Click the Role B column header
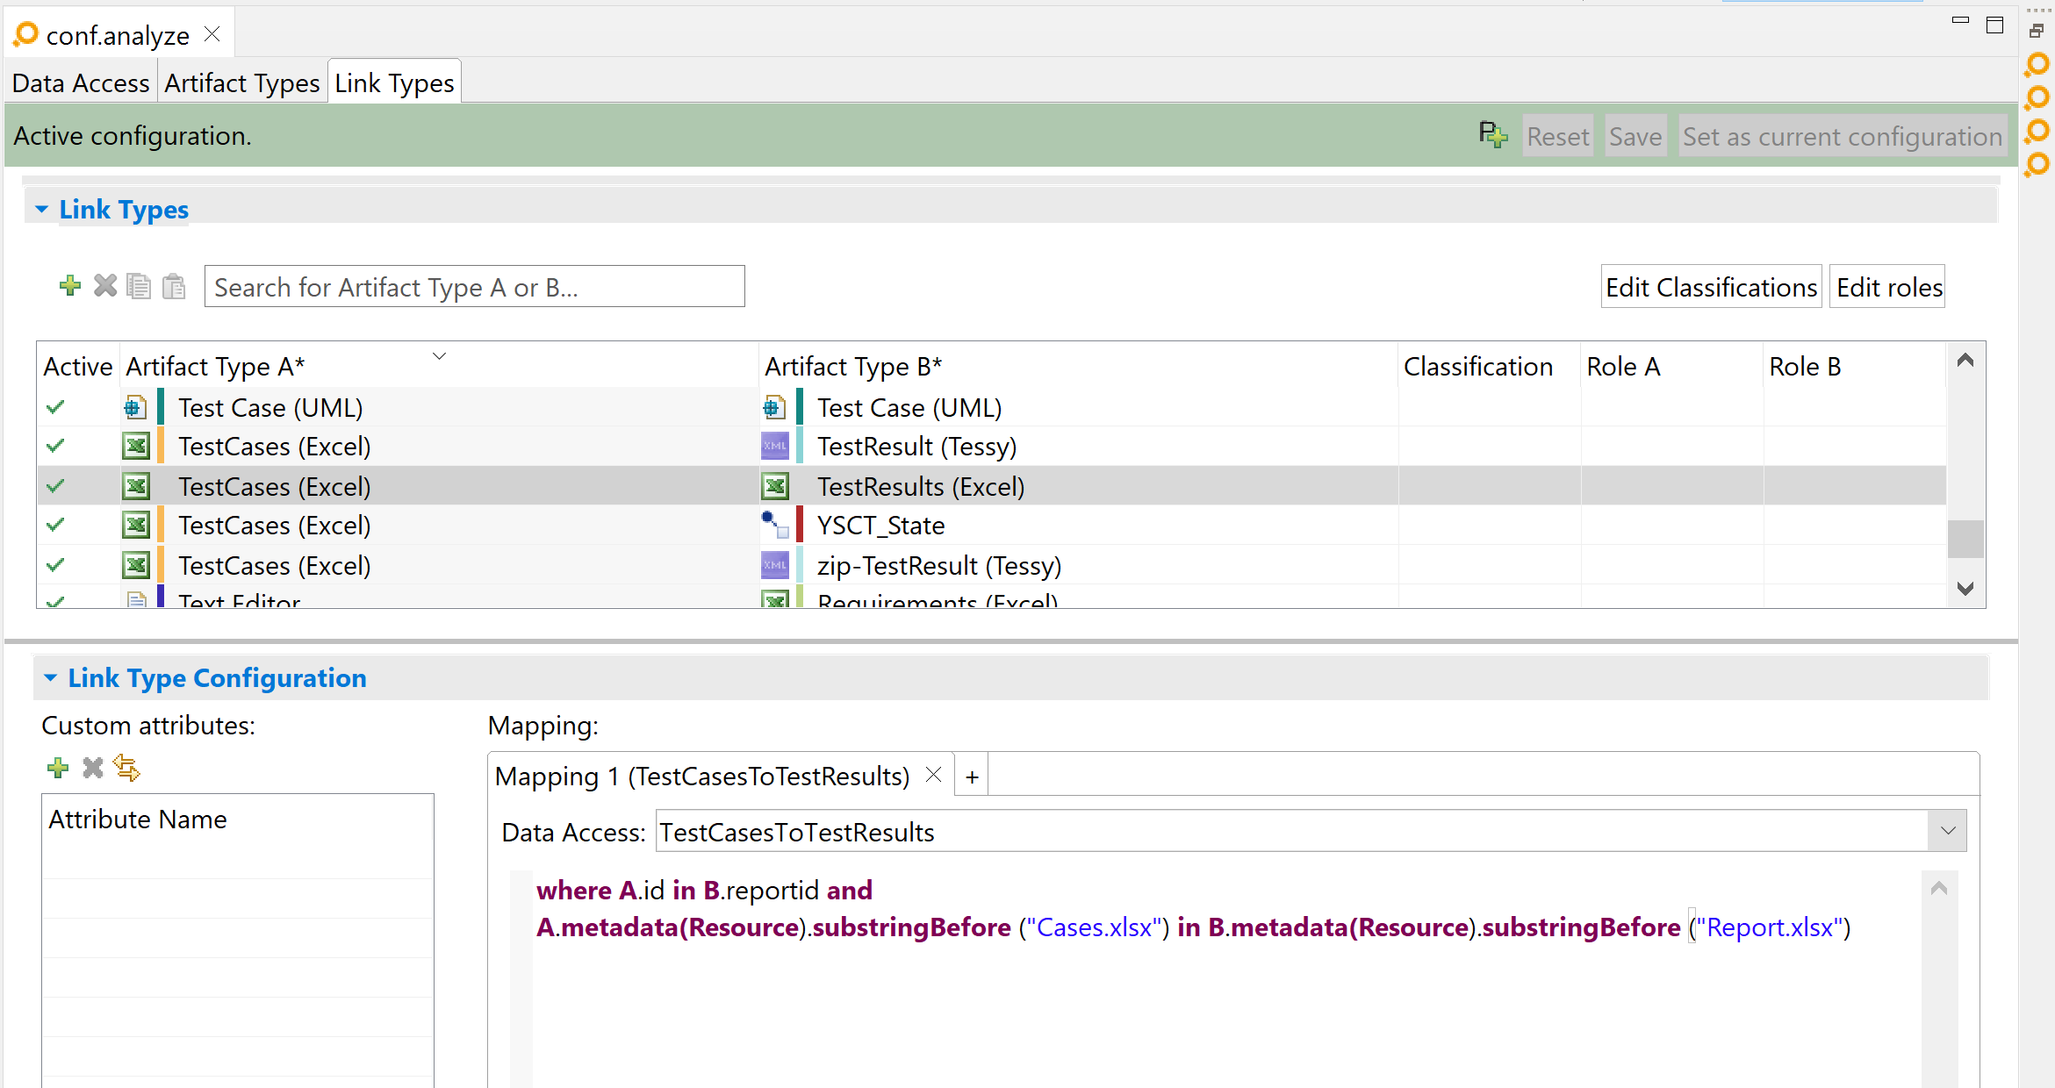This screenshot has height=1088, width=2055. coord(1854,366)
